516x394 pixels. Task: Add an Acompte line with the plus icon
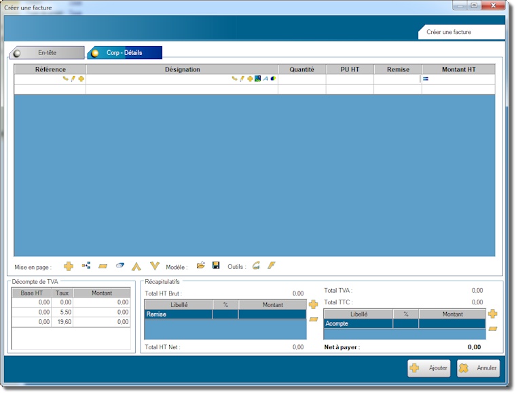pyautogui.click(x=493, y=314)
